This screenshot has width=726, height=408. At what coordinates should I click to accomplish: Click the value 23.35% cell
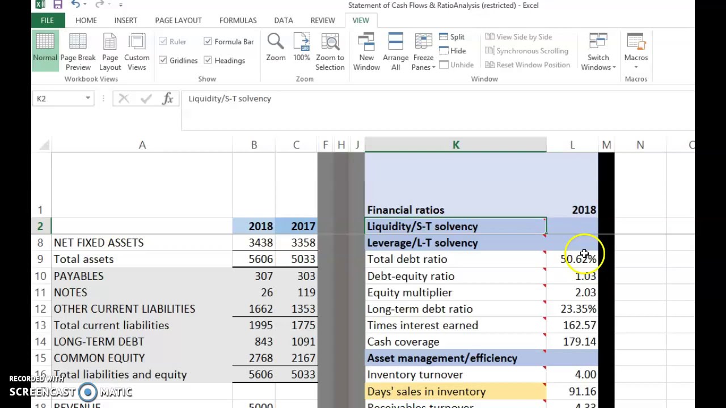coord(572,309)
